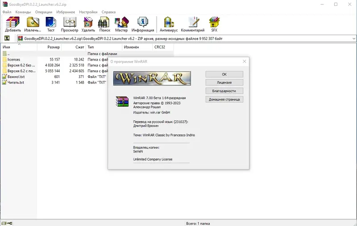Click the packed value 2 434 605

77,71
